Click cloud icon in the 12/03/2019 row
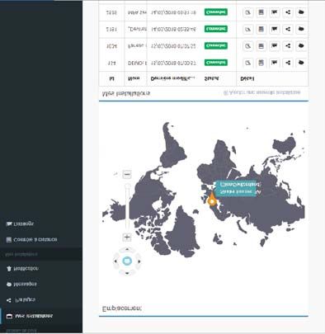325x334 pixels. (x=301, y=46)
